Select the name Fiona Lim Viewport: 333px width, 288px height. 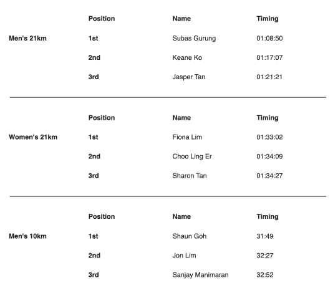(x=187, y=137)
